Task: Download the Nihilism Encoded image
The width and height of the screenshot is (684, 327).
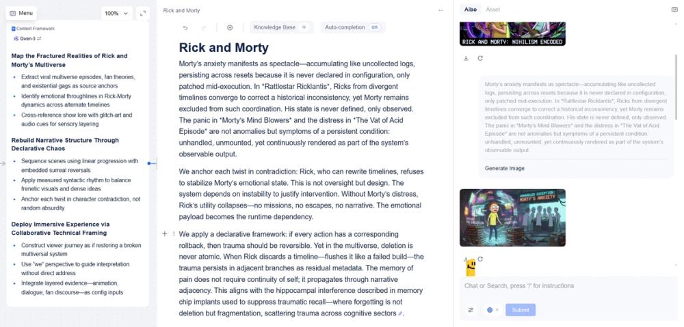Action: (466, 58)
